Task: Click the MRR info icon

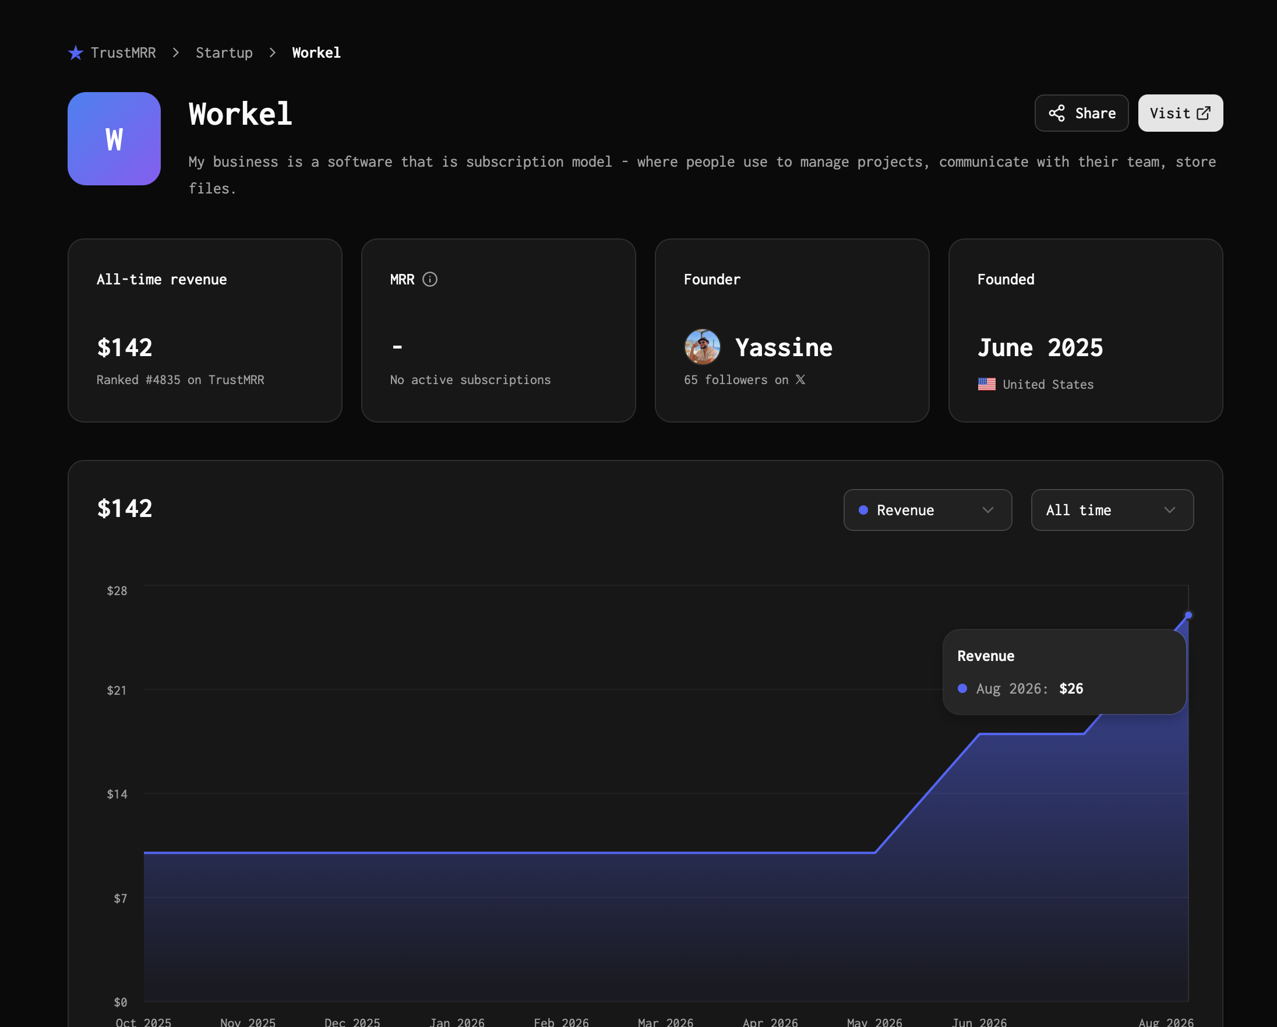Action: point(430,279)
